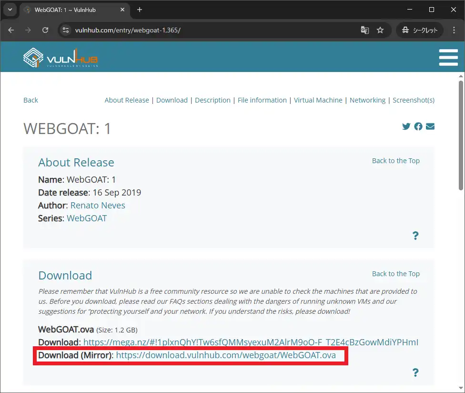Expand the tab search dropdown arrow
Viewport: 465px width, 393px height.
pos(10,10)
